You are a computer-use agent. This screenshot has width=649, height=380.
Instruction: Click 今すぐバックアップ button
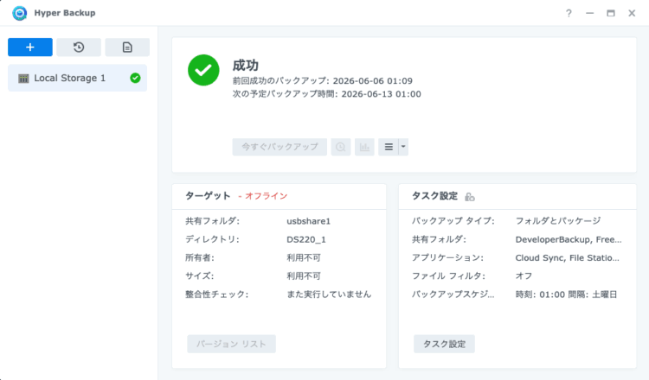pos(280,147)
